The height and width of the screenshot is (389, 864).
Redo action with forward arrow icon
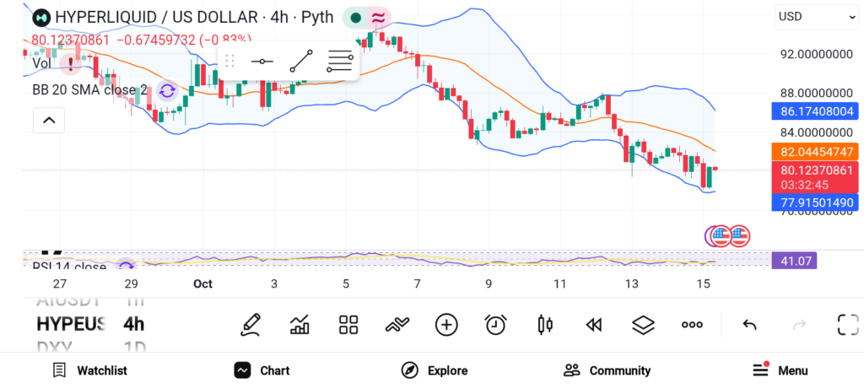tap(799, 325)
